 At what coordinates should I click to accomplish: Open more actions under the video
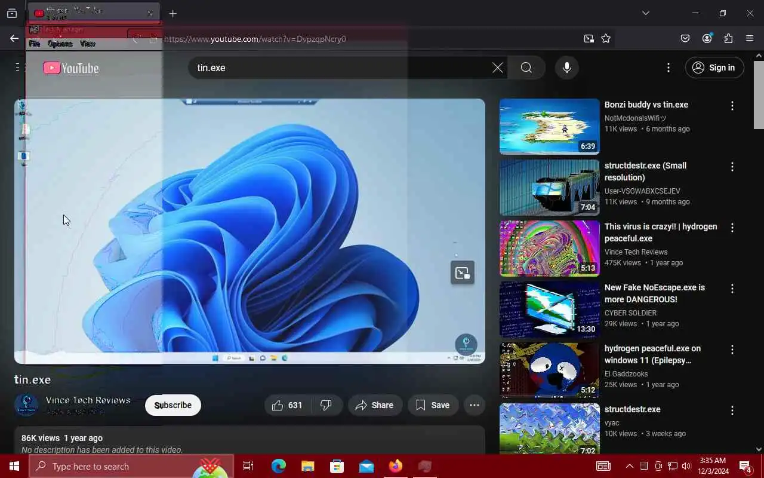(x=475, y=405)
